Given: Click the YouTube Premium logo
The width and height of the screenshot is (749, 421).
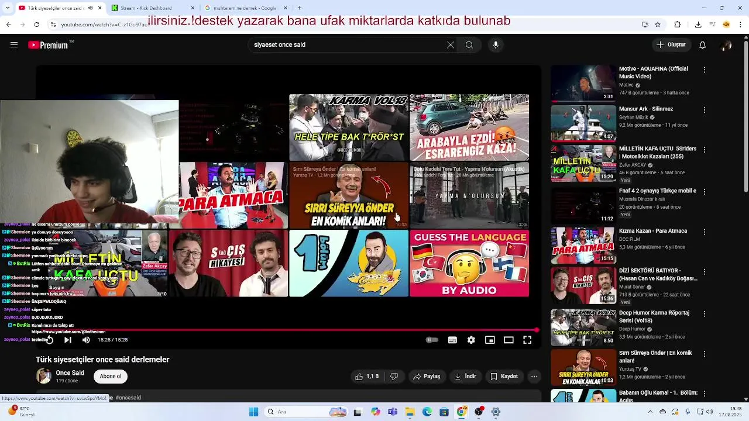Looking at the screenshot, I should pos(48,45).
